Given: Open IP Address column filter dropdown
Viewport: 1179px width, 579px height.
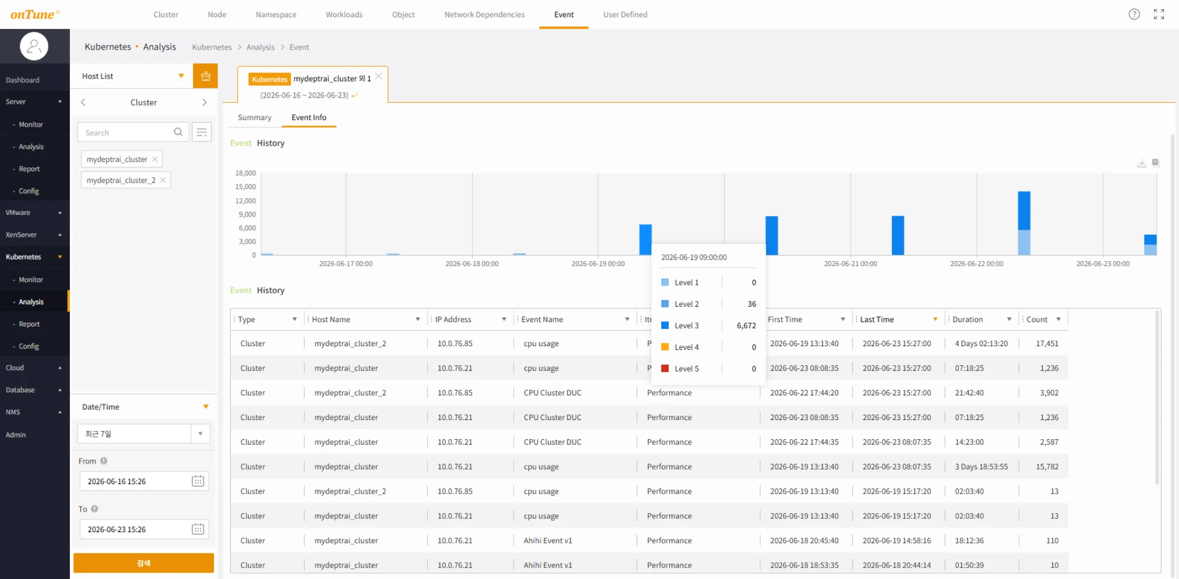Looking at the screenshot, I should [504, 320].
